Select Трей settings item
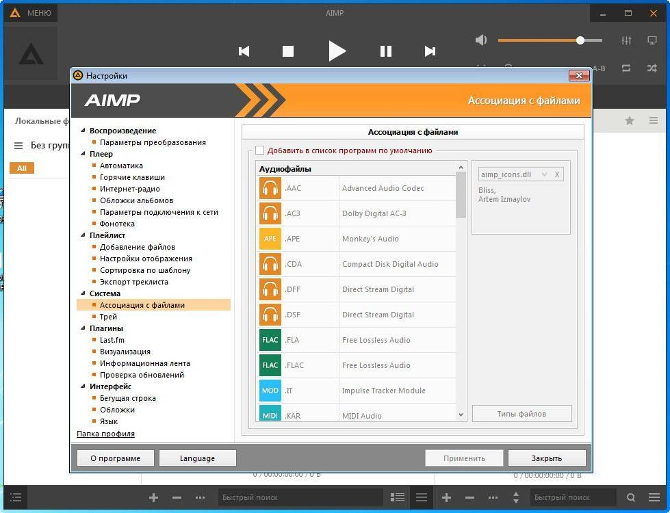Screen dimensions: 670x513 [108, 317]
